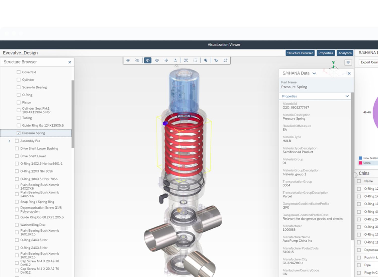Expand the Assembly File tree node
This screenshot has height=277, width=378.
point(9,141)
